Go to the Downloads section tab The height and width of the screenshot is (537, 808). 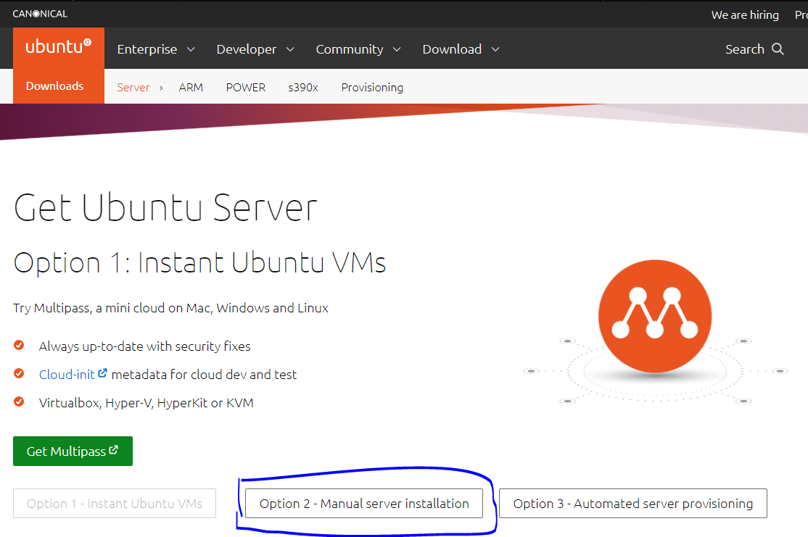pos(54,86)
